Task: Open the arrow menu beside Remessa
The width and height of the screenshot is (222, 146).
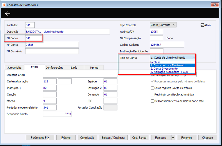Action: 173,138
